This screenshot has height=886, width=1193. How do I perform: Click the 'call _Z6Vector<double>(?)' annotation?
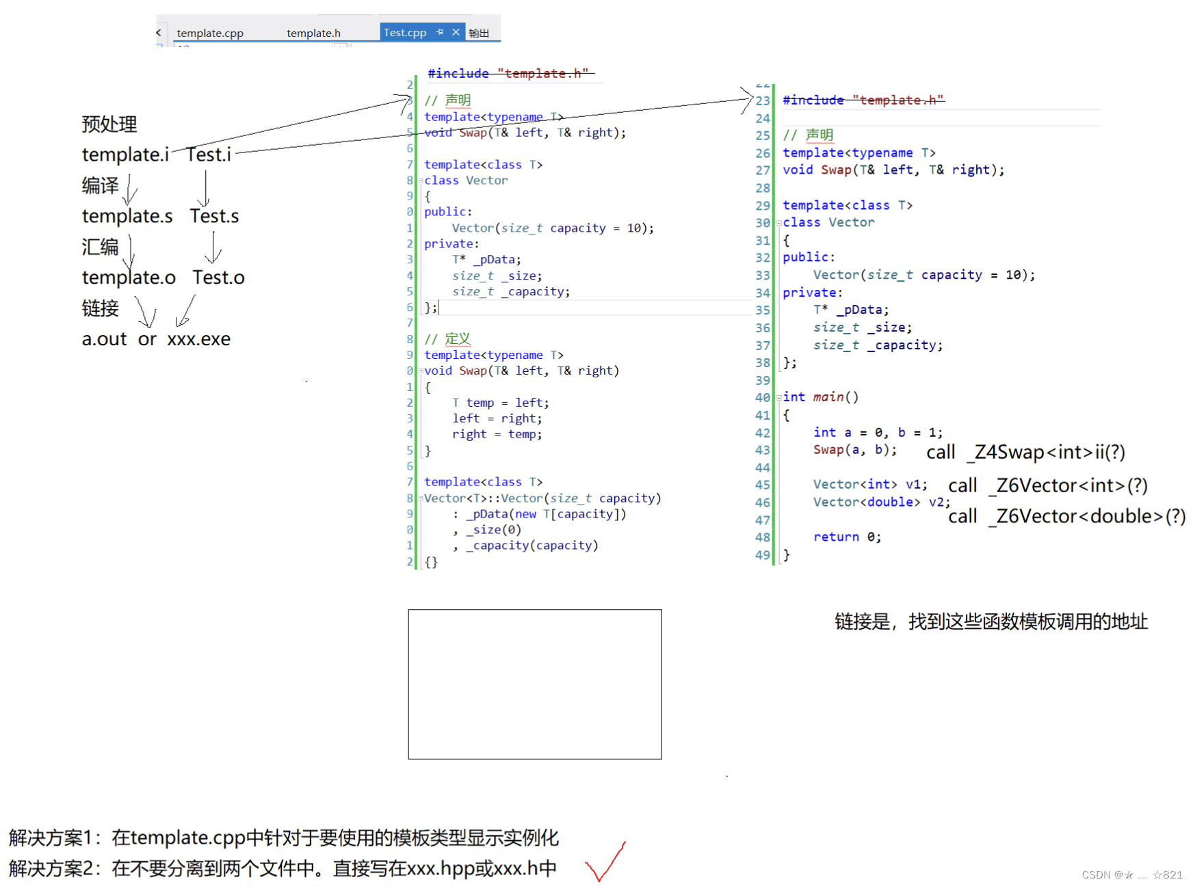click(1066, 517)
